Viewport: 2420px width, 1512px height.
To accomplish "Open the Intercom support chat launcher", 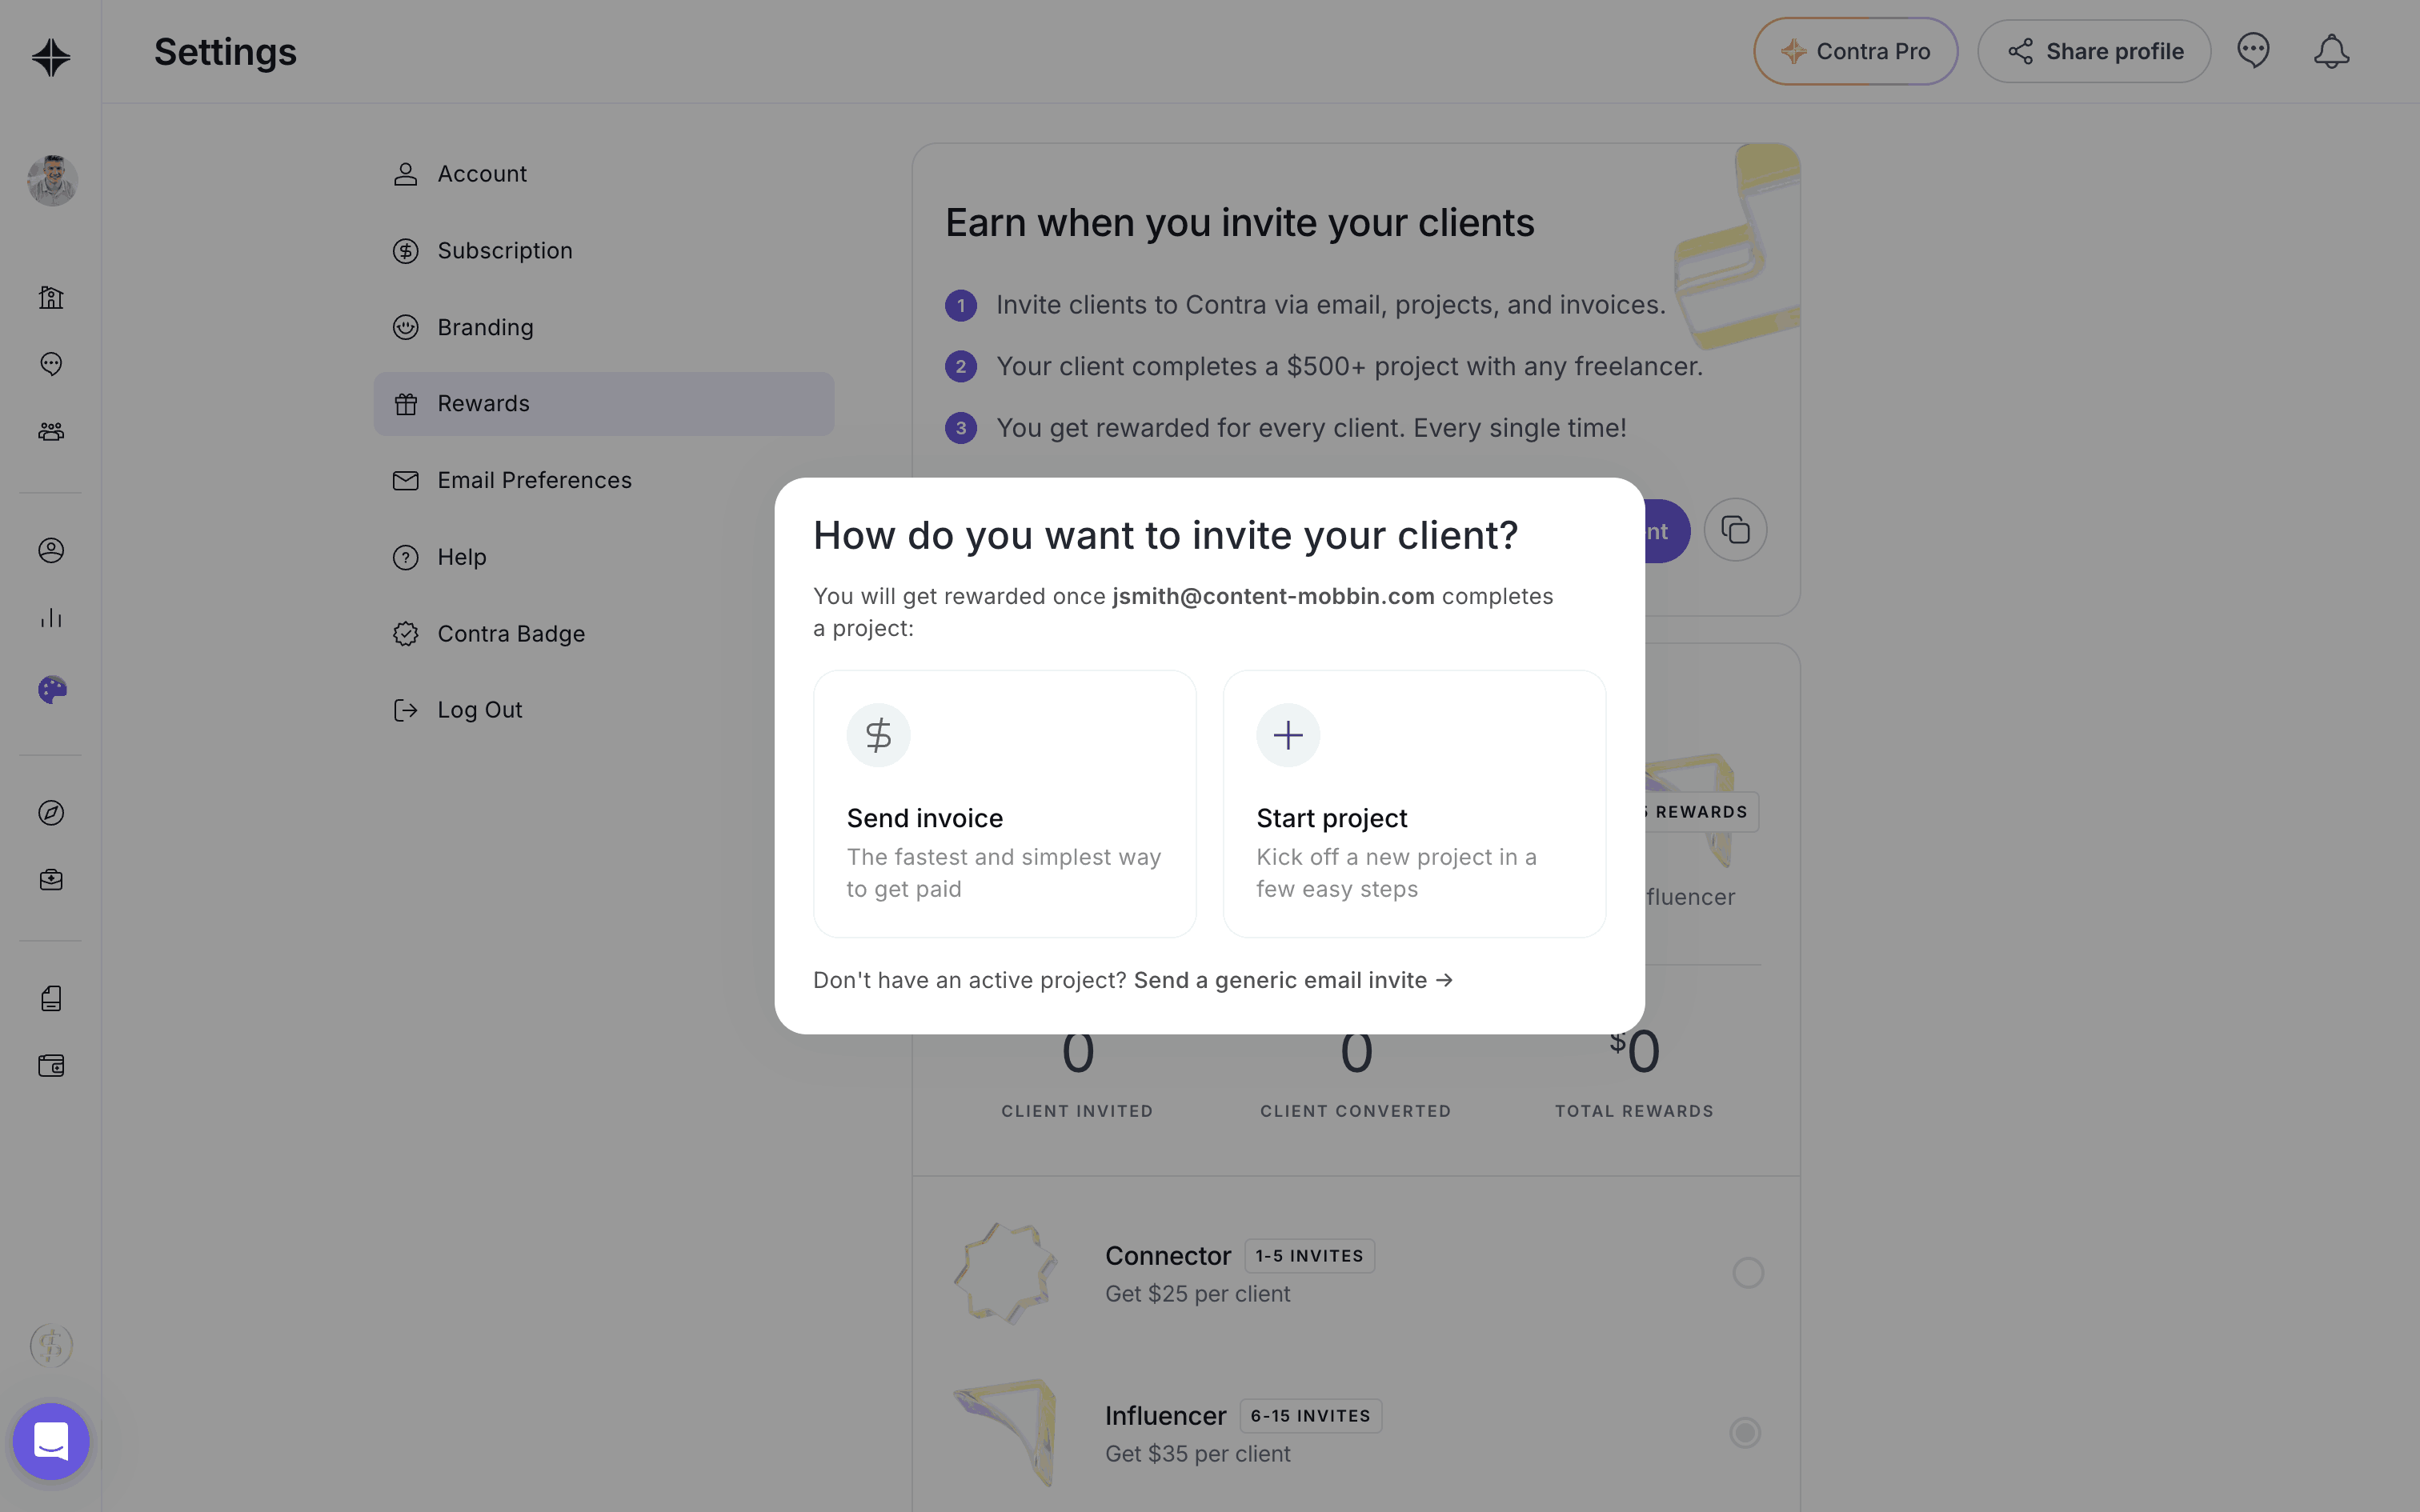I will click(51, 1441).
